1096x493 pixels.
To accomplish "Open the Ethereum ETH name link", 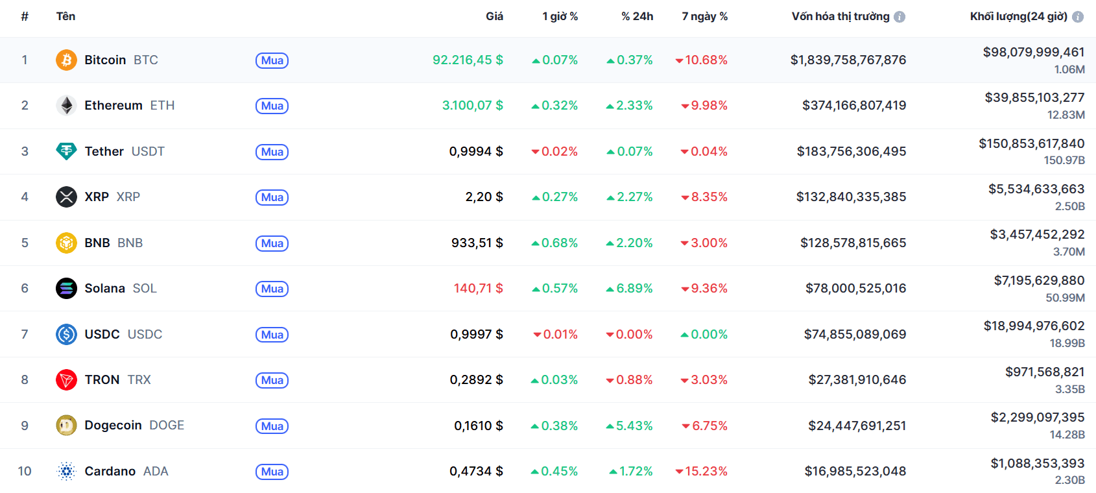I will [130, 105].
